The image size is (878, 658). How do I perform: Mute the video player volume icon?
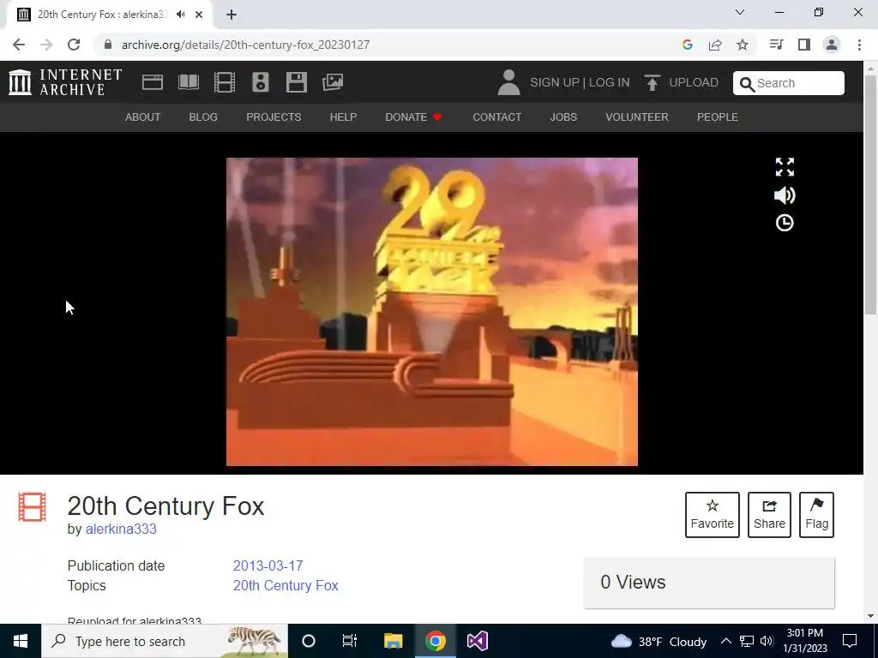click(785, 195)
